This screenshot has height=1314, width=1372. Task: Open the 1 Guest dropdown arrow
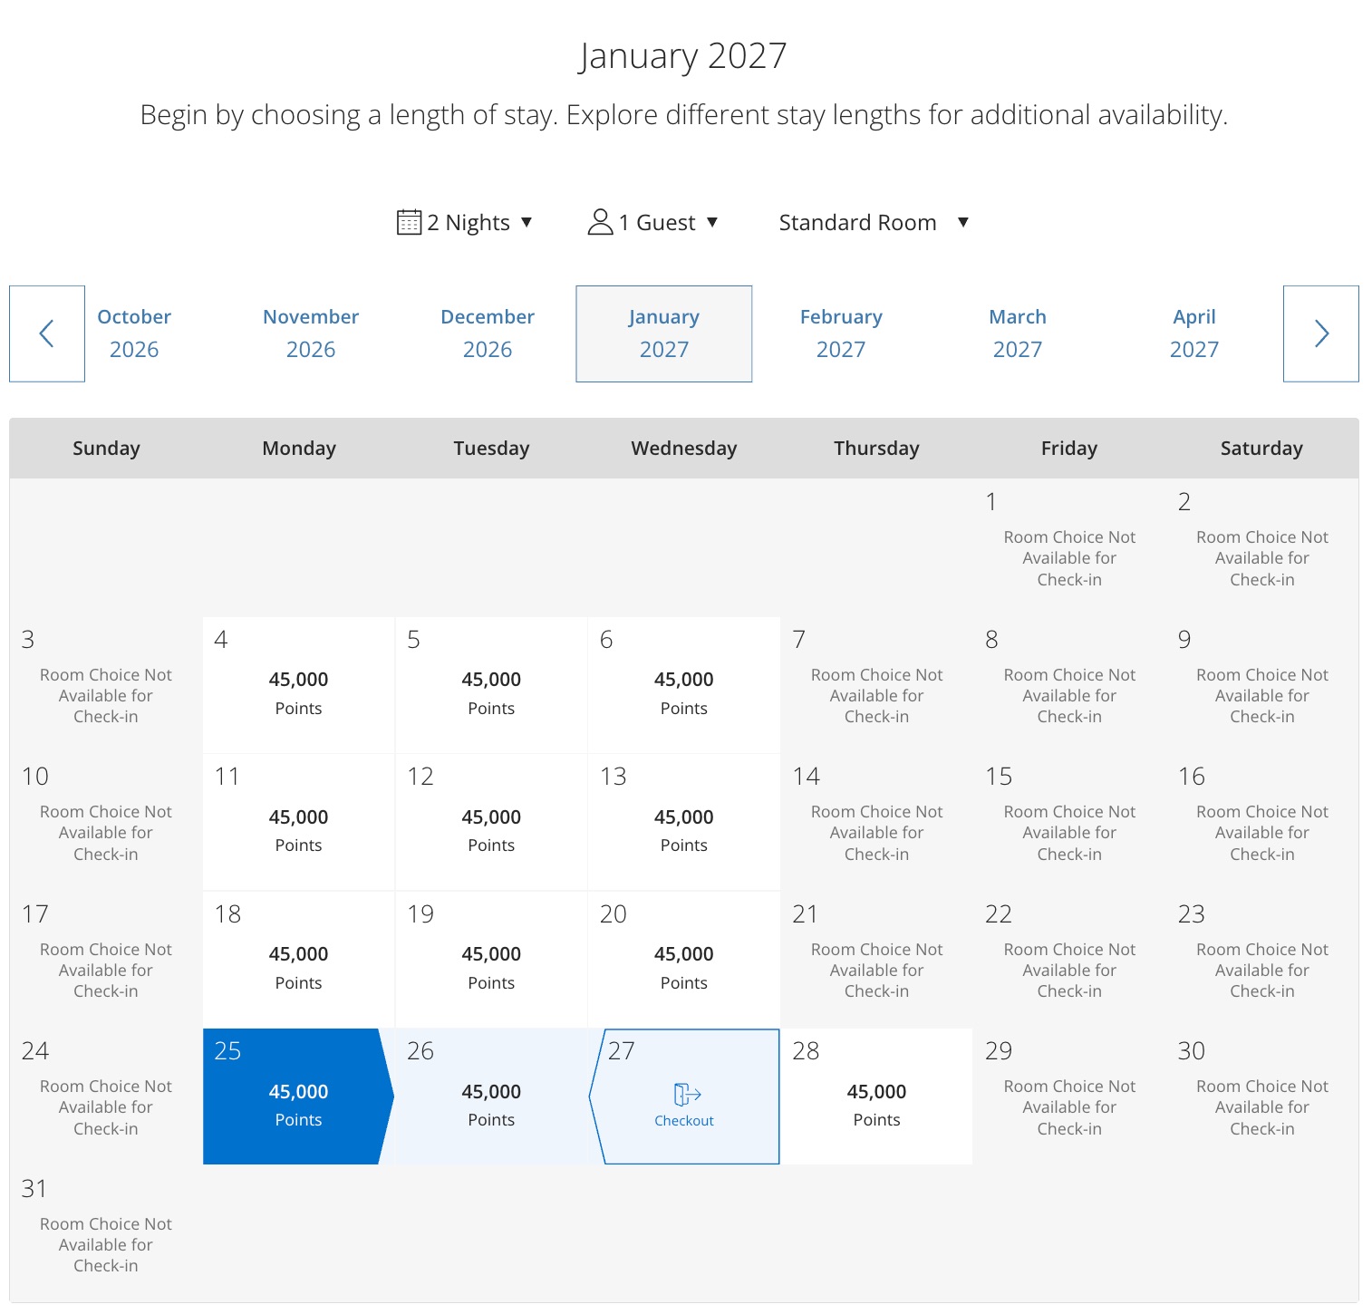[712, 222]
